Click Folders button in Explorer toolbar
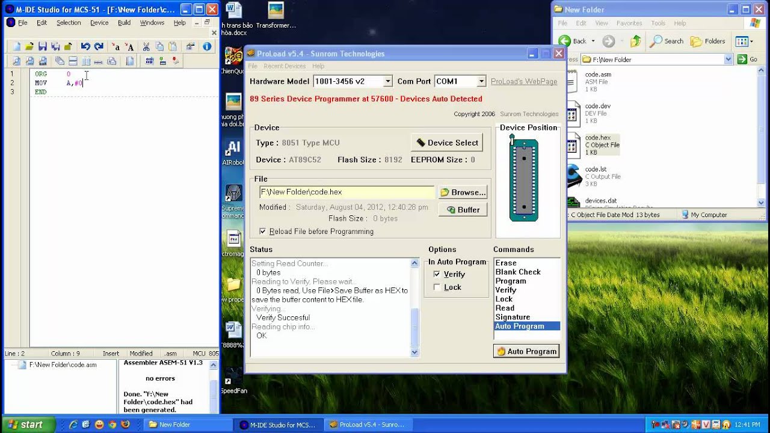Screen dimensions: 770x433 pos(708,41)
